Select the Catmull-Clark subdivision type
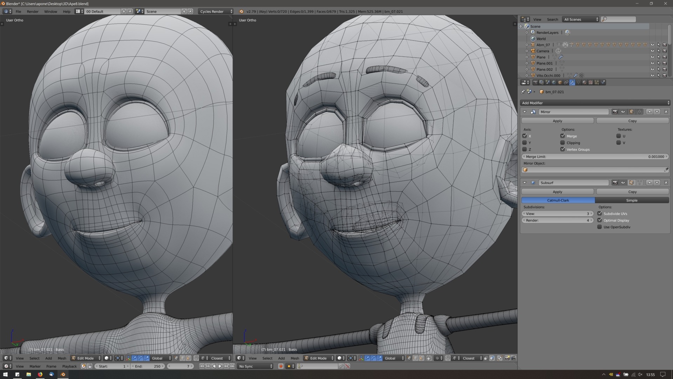Screen dimensions: 673x379 [x=558, y=200]
